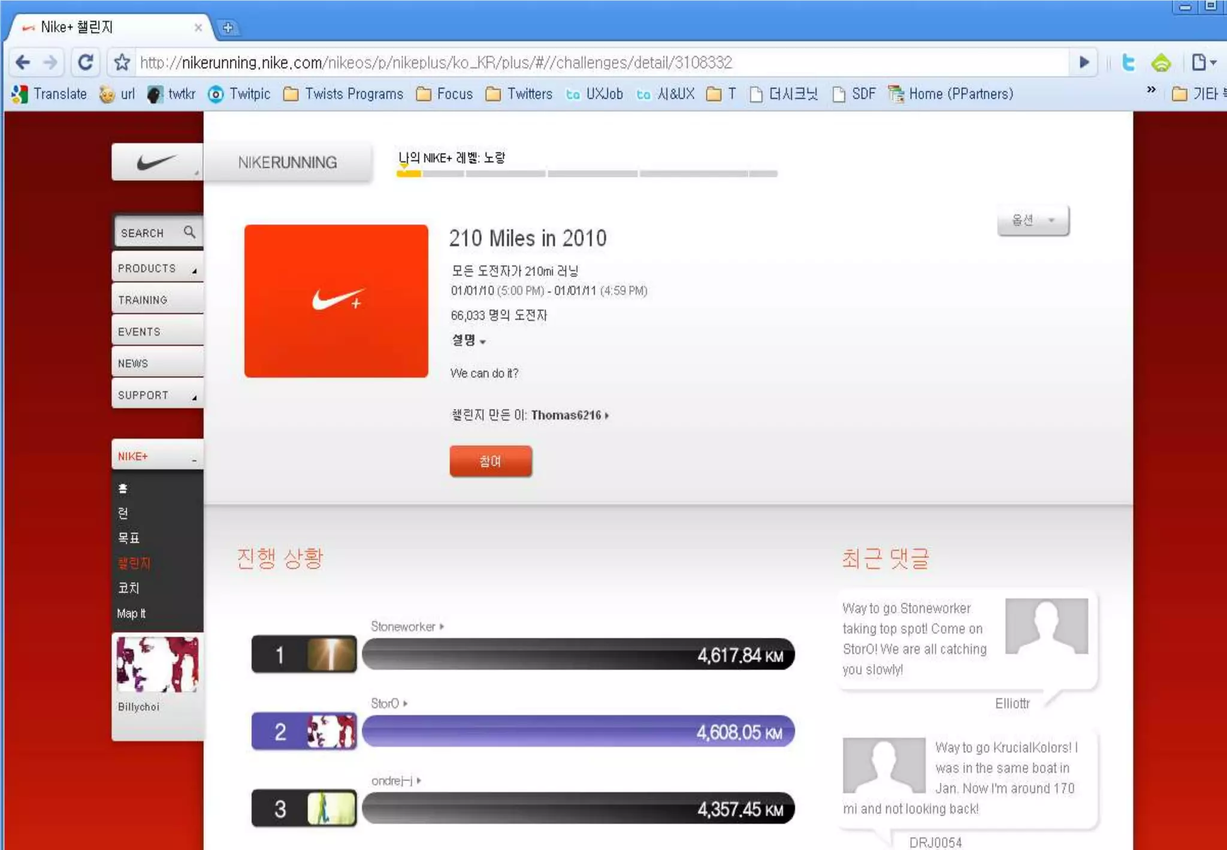This screenshot has width=1227, height=850.
Task: Click the Nike+ level progress bar
Action: (586, 173)
